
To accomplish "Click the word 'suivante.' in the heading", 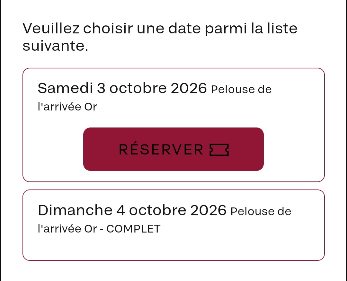I will coord(55,46).
